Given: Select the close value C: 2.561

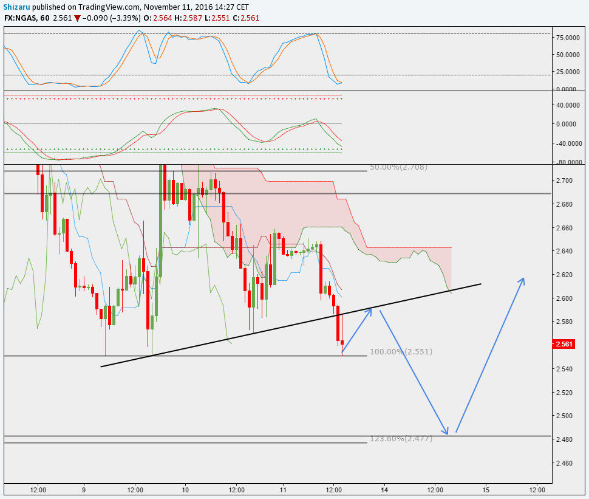Looking at the screenshot, I should 246,18.
